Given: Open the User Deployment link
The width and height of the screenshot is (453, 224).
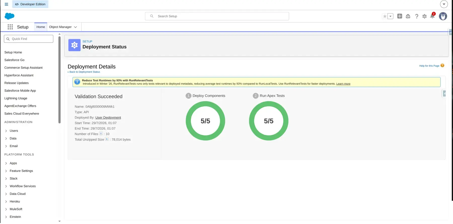Looking at the screenshot, I should [x=108, y=118].
